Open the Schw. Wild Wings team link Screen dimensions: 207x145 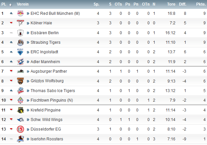[x=46, y=120]
